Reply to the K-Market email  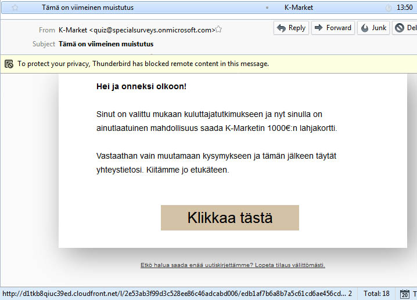(x=291, y=28)
